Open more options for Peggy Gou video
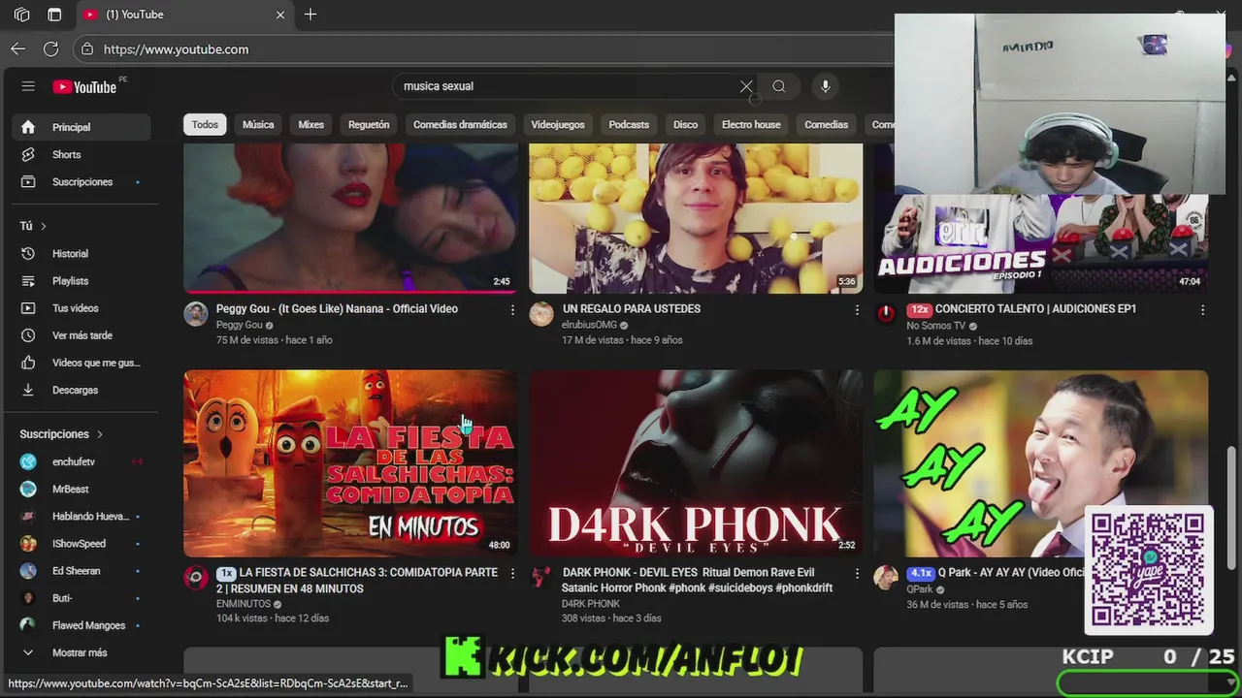 point(512,309)
